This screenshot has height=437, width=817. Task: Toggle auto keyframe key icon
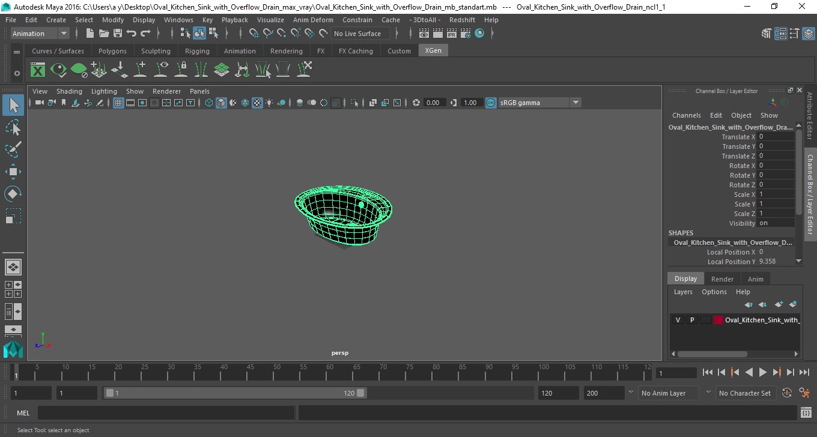[x=787, y=393]
